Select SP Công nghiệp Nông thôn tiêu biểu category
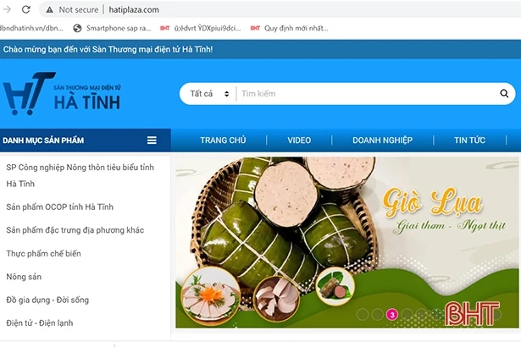Screen dimensions: 521x347 click(80, 175)
